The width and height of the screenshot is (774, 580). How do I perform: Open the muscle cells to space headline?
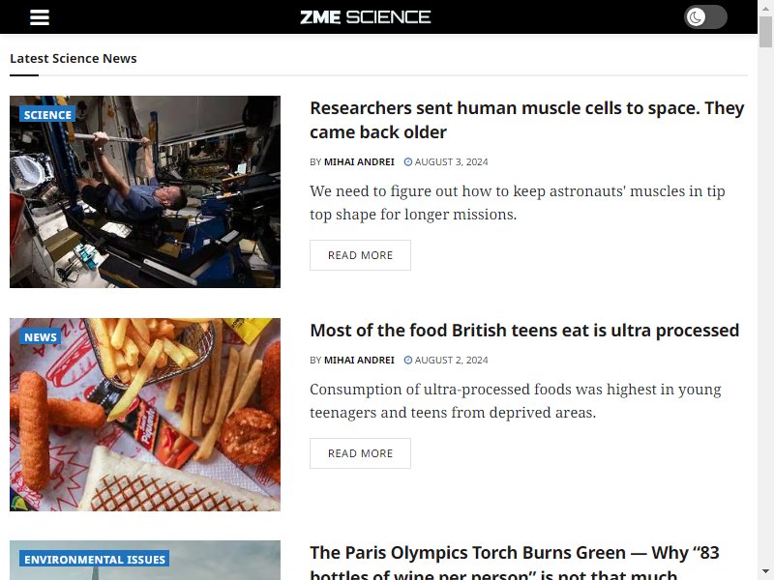point(526,120)
